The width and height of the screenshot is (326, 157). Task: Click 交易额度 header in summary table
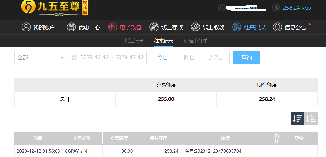(166, 85)
